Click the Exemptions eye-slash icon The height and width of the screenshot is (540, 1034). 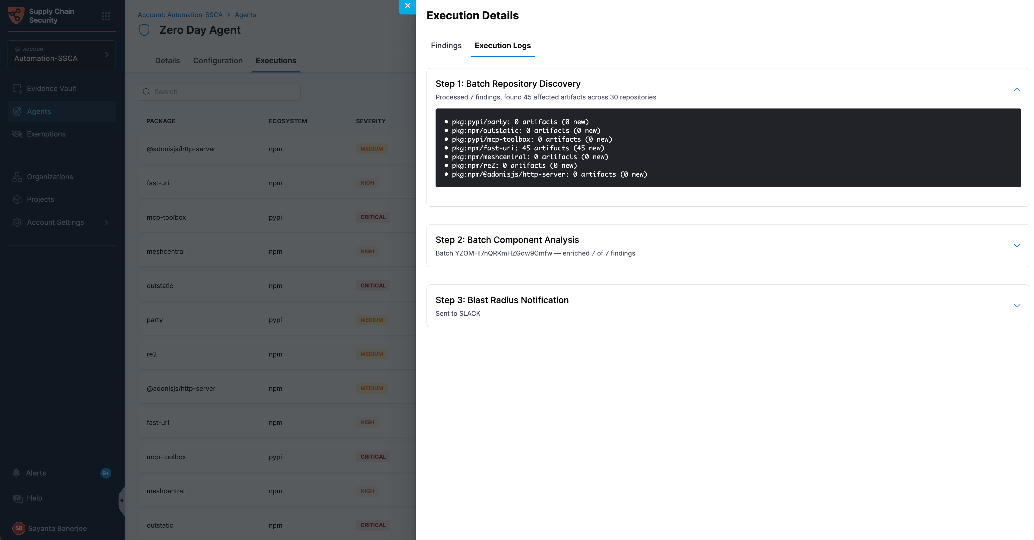[x=17, y=134]
